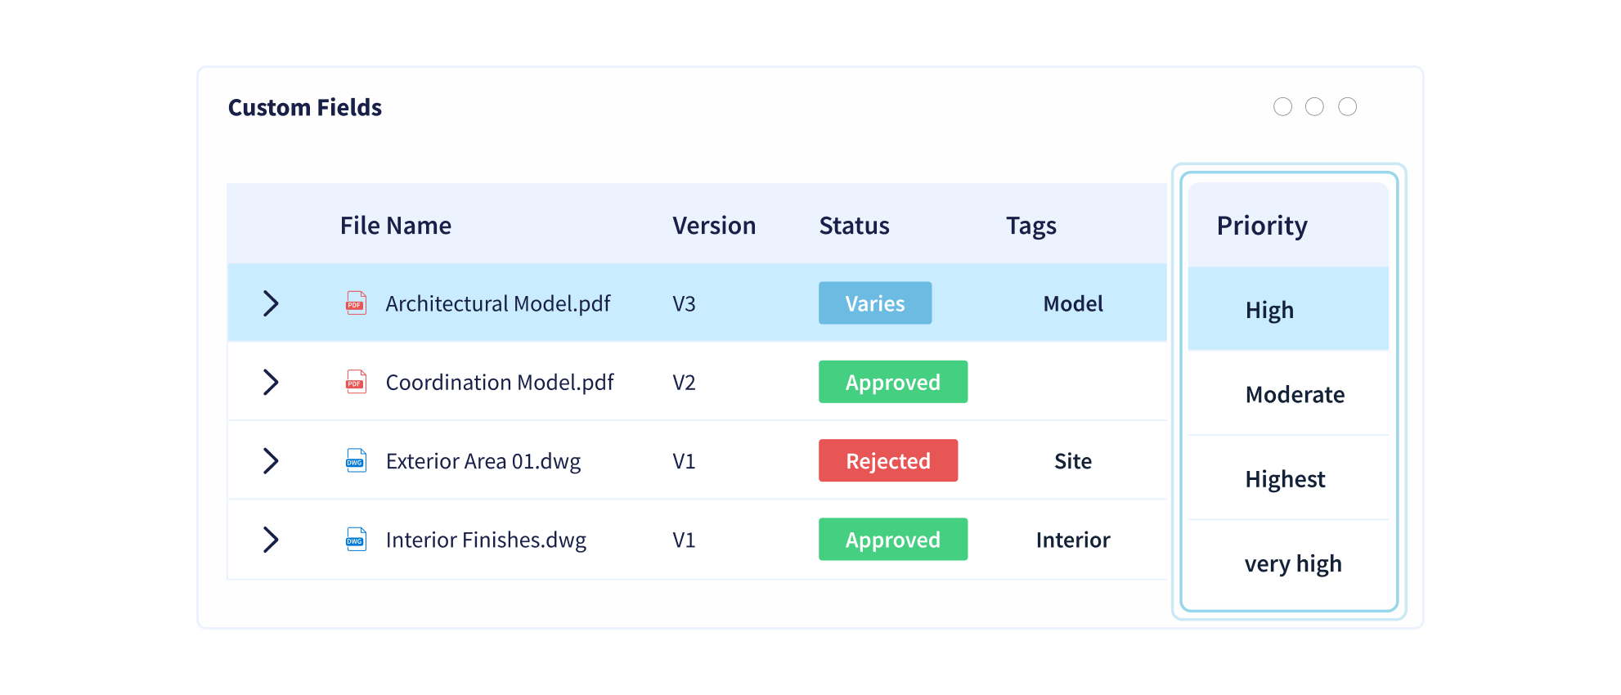Click the PDF icon beside Coordination Model.pdf
Viewport: 1621px width, 695px height.
click(x=356, y=382)
